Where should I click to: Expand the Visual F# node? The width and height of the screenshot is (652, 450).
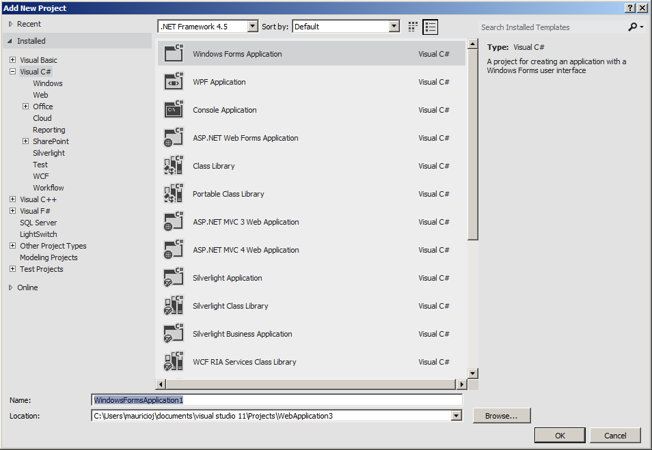tap(12, 211)
